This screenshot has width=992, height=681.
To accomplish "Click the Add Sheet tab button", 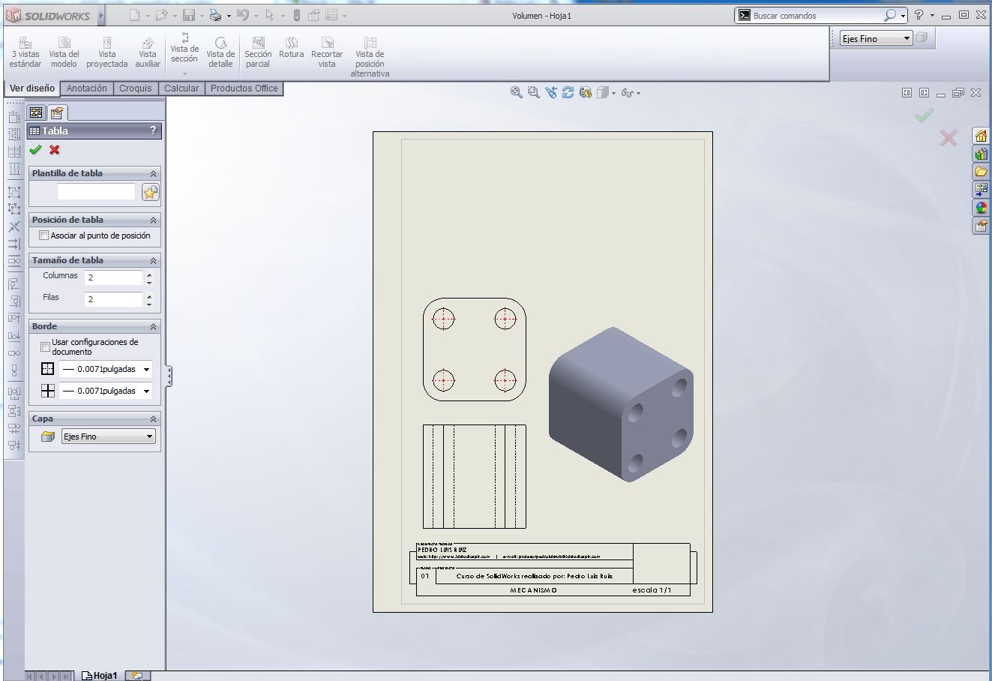I will [x=137, y=675].
